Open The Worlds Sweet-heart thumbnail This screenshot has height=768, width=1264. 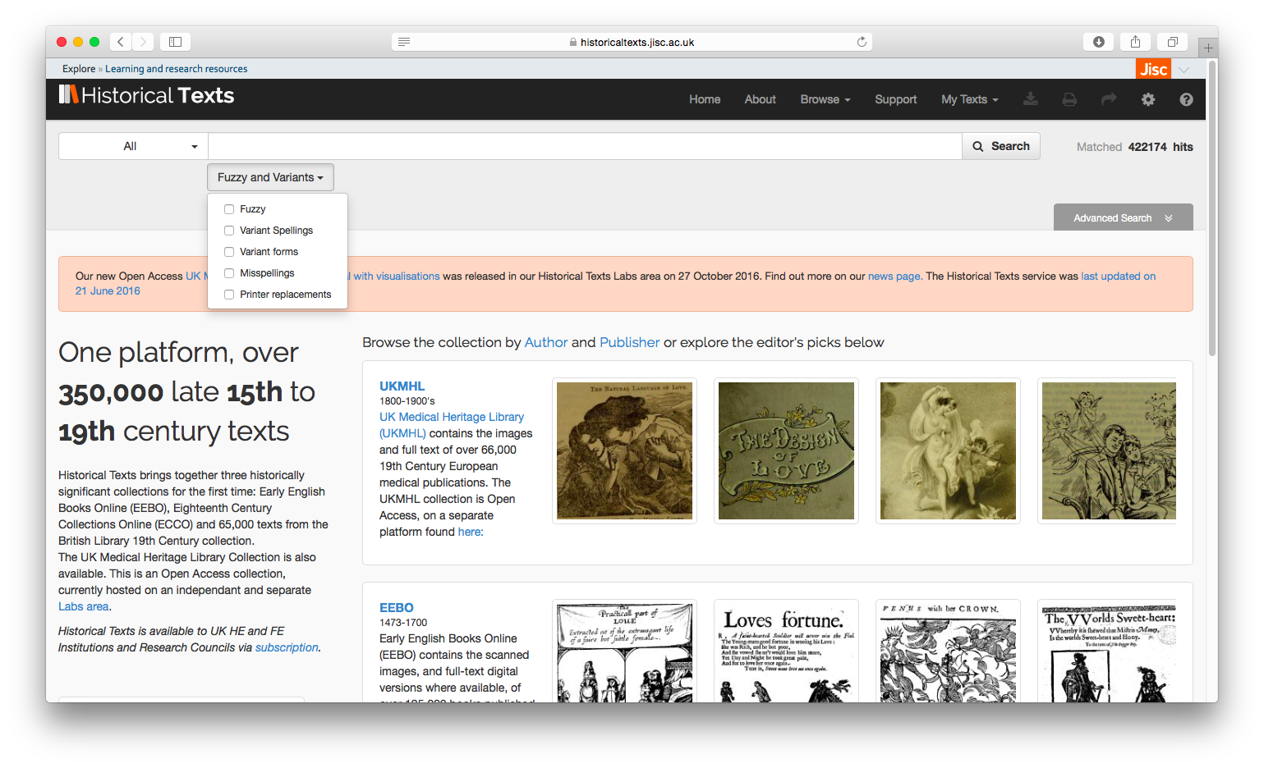pyautogui.click(x=1109, y=651)
